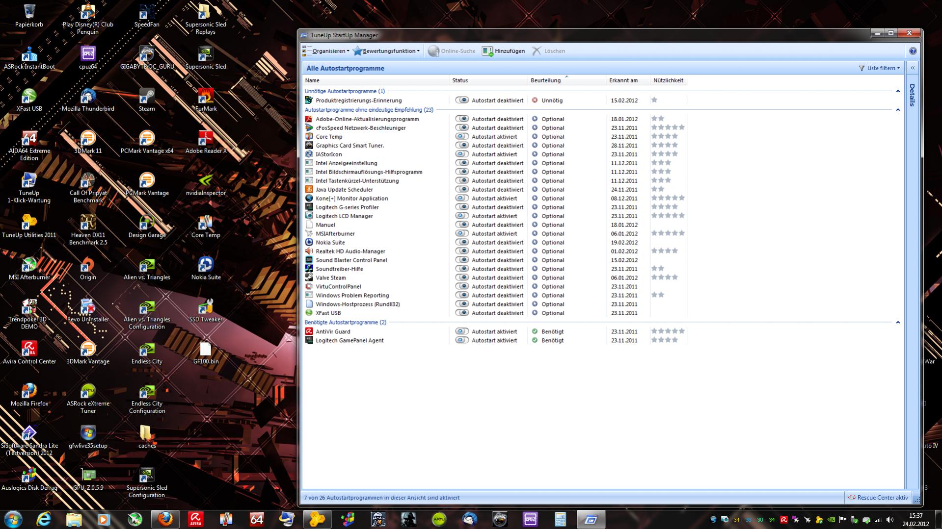Open the Origin desktop shortcut

(88, 268)
